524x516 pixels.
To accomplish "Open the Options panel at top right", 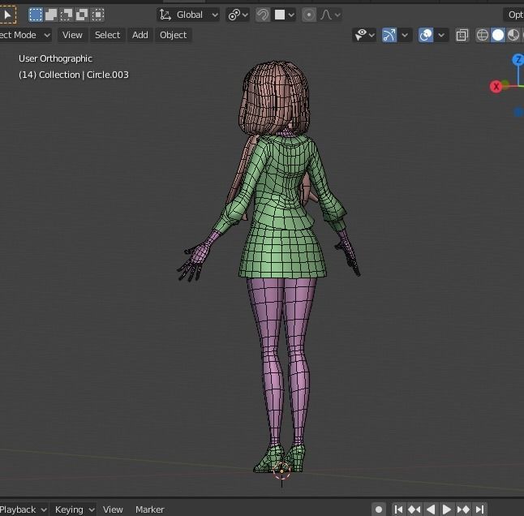I will [x=513, y=15].
